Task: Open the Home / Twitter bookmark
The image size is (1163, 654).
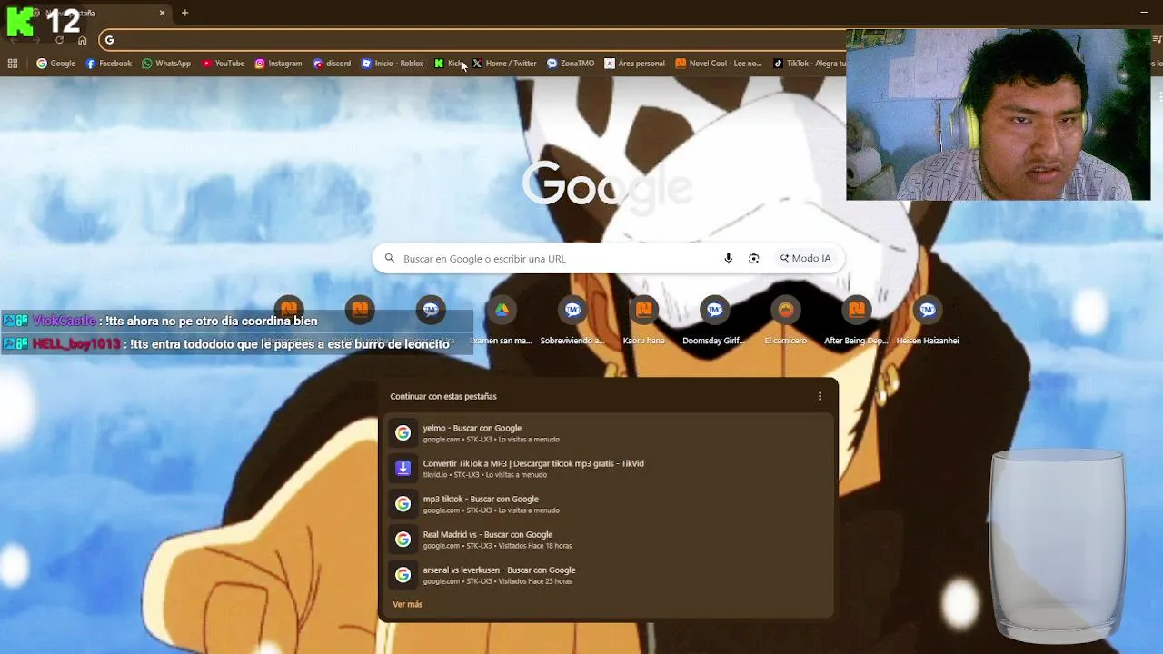Action: click(x=504, y=64)
